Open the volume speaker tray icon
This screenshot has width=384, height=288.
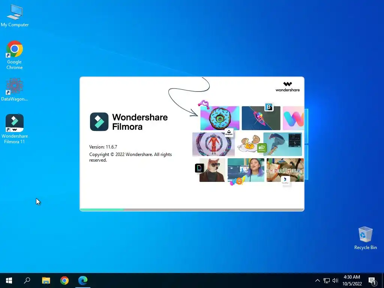[335, 280]
